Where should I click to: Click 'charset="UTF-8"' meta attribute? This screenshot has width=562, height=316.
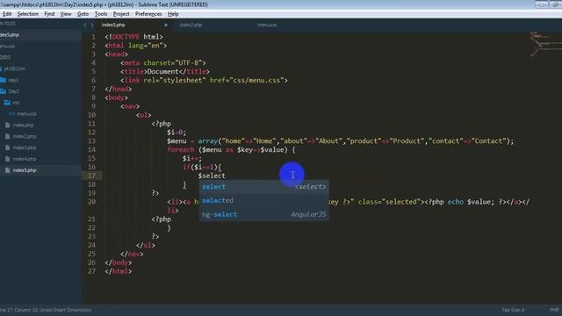[173, 63]
